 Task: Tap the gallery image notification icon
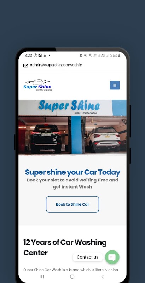coord(40,56)
